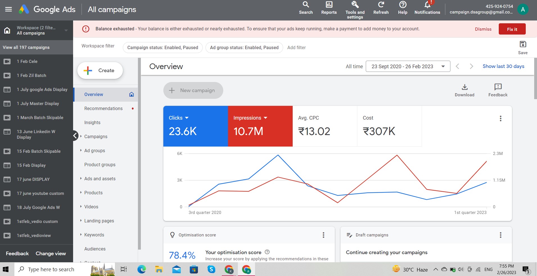This screenshot has height=276, width=537.
Task: Collapse the campaigns side panel
Action: point(75,136)
